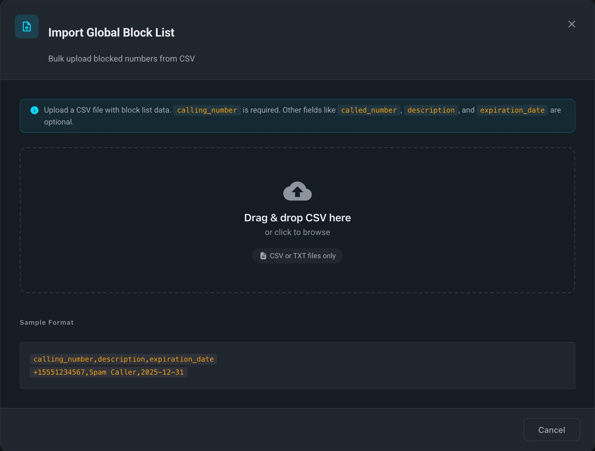
Task: Click the Sample Format heading
Action: pyautogui.click(x=47, y=322)
